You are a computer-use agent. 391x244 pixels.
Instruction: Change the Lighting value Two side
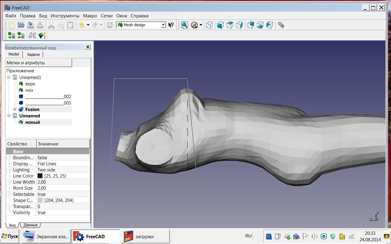pos(63,170)
